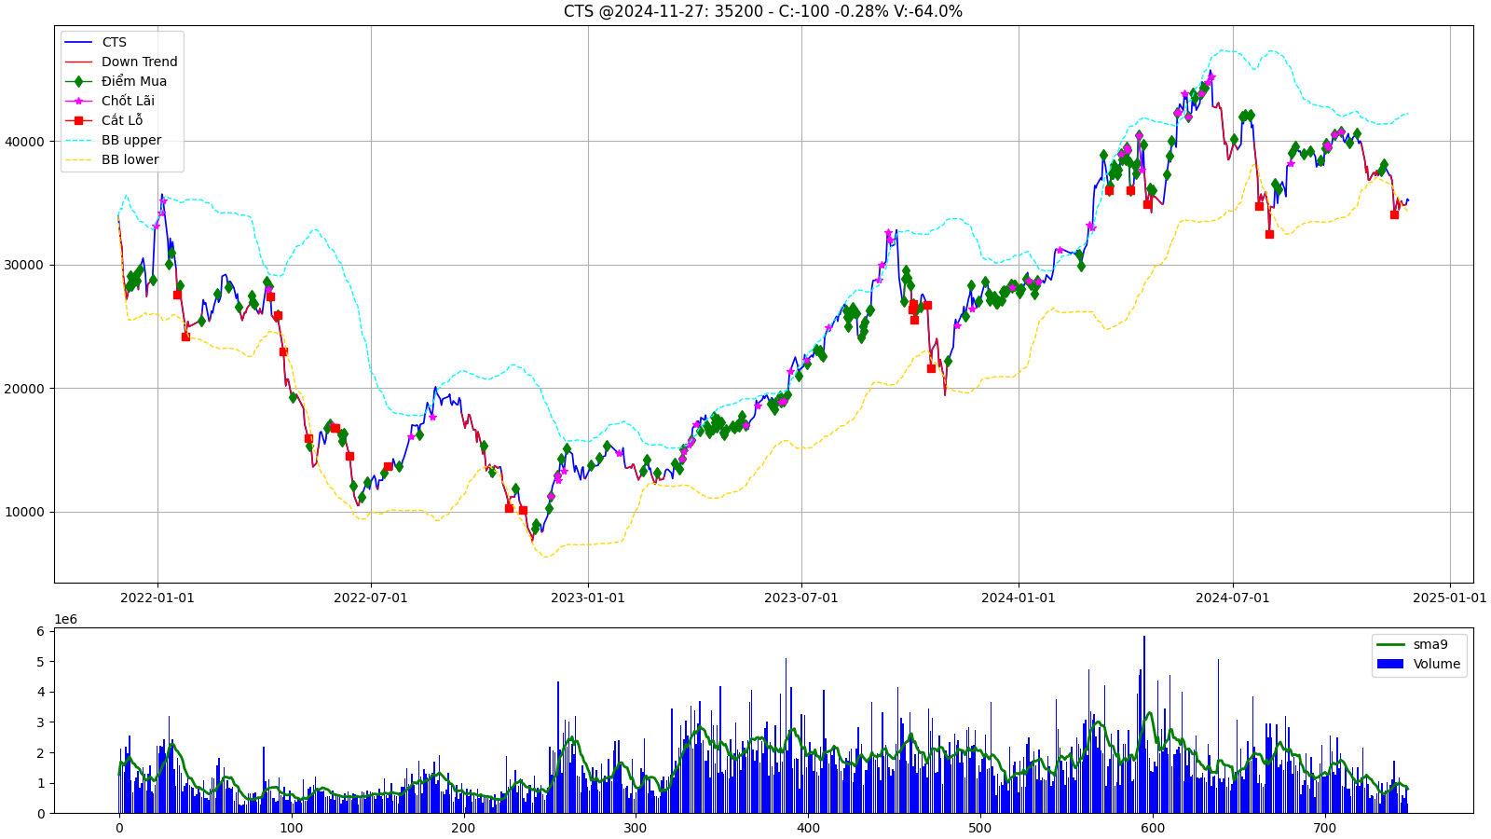Click the 2022-07-01 date axis label
Screen dimensions: 1491x839
click(371, 598)
